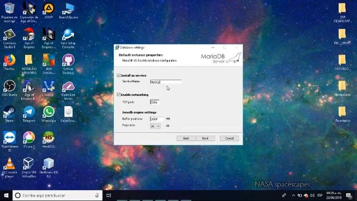This screenshot has height=201, width=357.
Task: Click the Service Name text field
Action: [x=166, y=82]
